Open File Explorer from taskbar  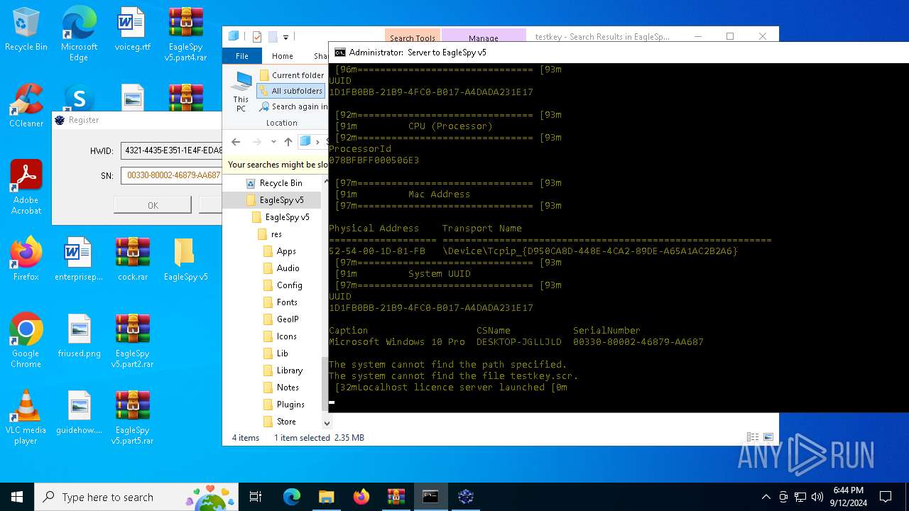pos(326,497)
